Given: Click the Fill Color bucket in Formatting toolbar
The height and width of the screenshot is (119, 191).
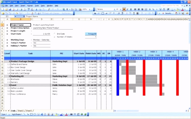Looking at the screenshot, I should click(178, 9).
